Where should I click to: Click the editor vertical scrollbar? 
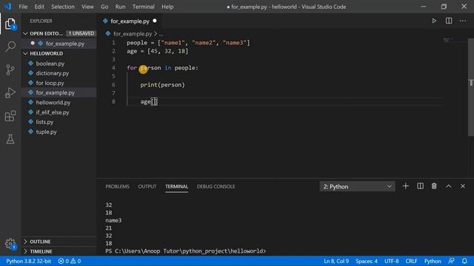click(x=471, y=87)
